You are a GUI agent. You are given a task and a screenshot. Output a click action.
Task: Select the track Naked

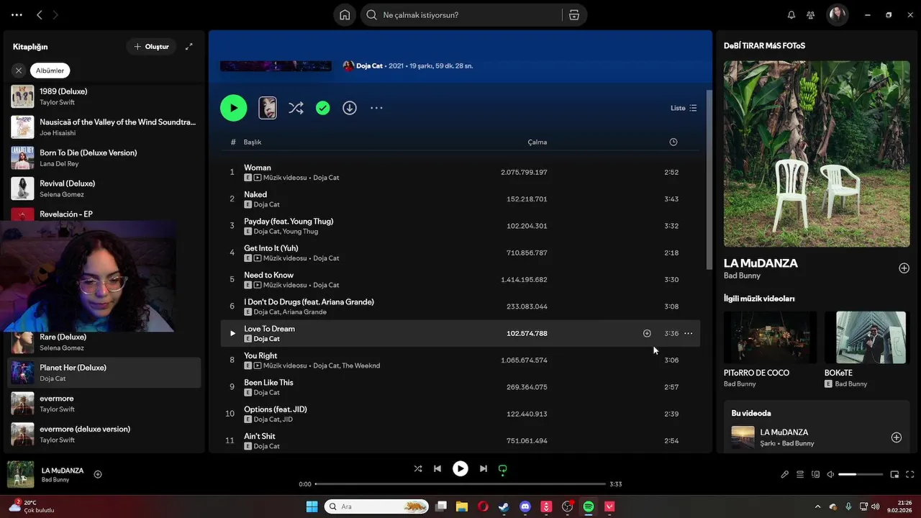pyautogui.click(x=460, y=199)
